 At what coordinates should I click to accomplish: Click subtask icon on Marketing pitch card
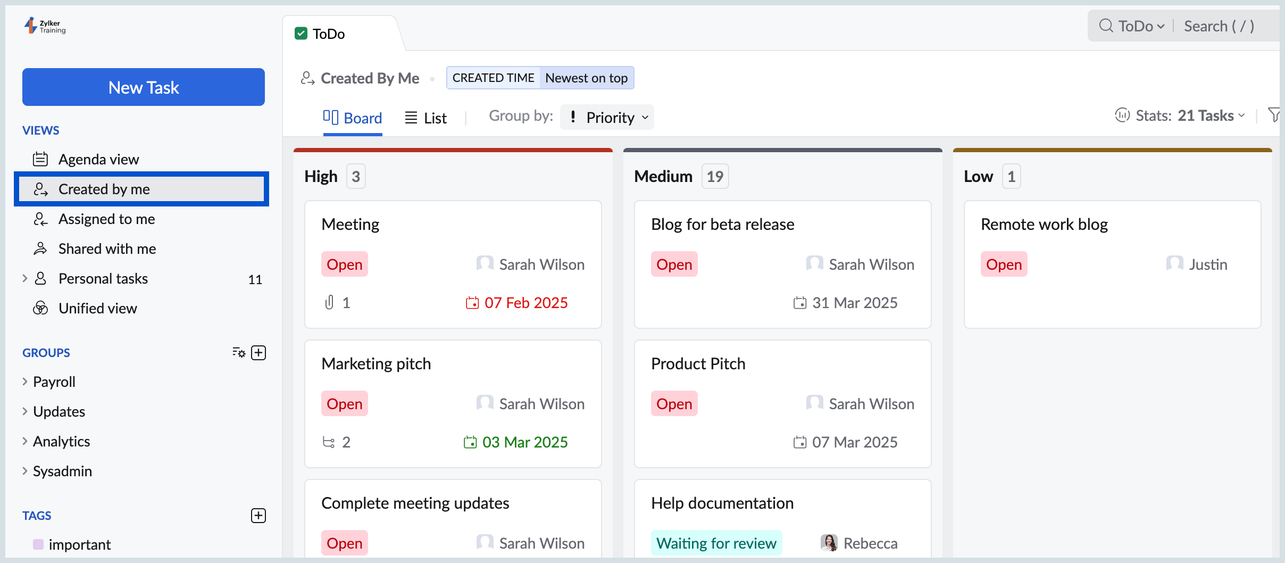[329, 442]
